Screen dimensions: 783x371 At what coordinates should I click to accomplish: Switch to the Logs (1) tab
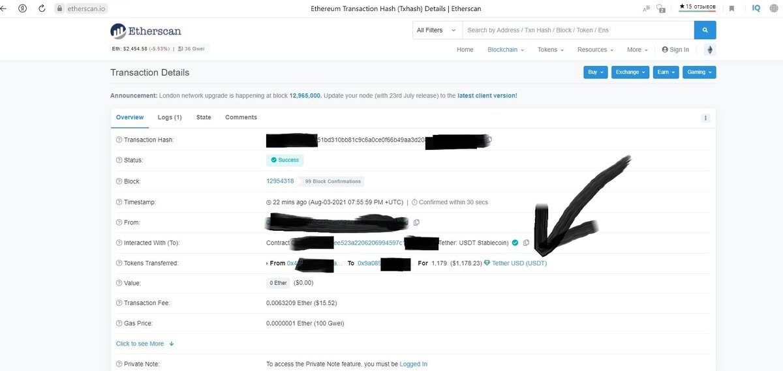tap(170, 117)
